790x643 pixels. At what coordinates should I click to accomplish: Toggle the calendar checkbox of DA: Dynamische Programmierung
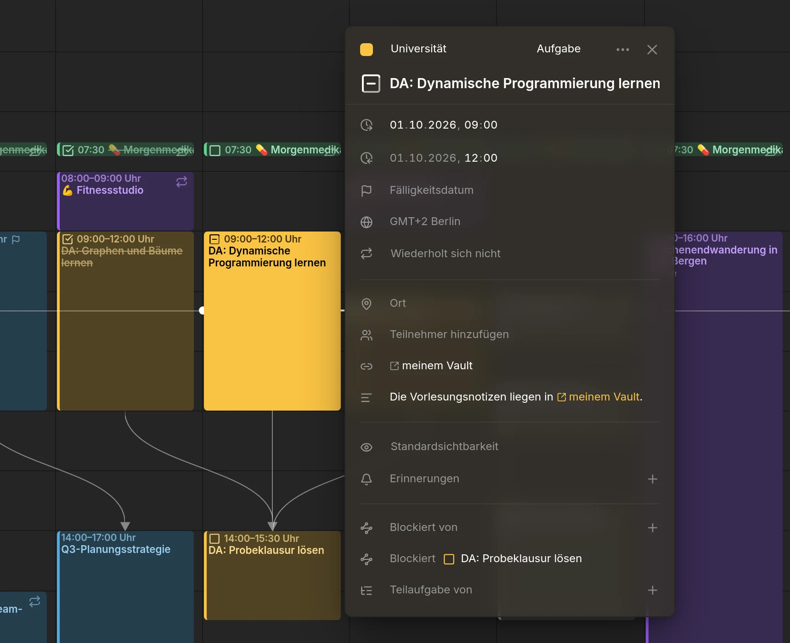pyautogui.click(x=214, y=239)
